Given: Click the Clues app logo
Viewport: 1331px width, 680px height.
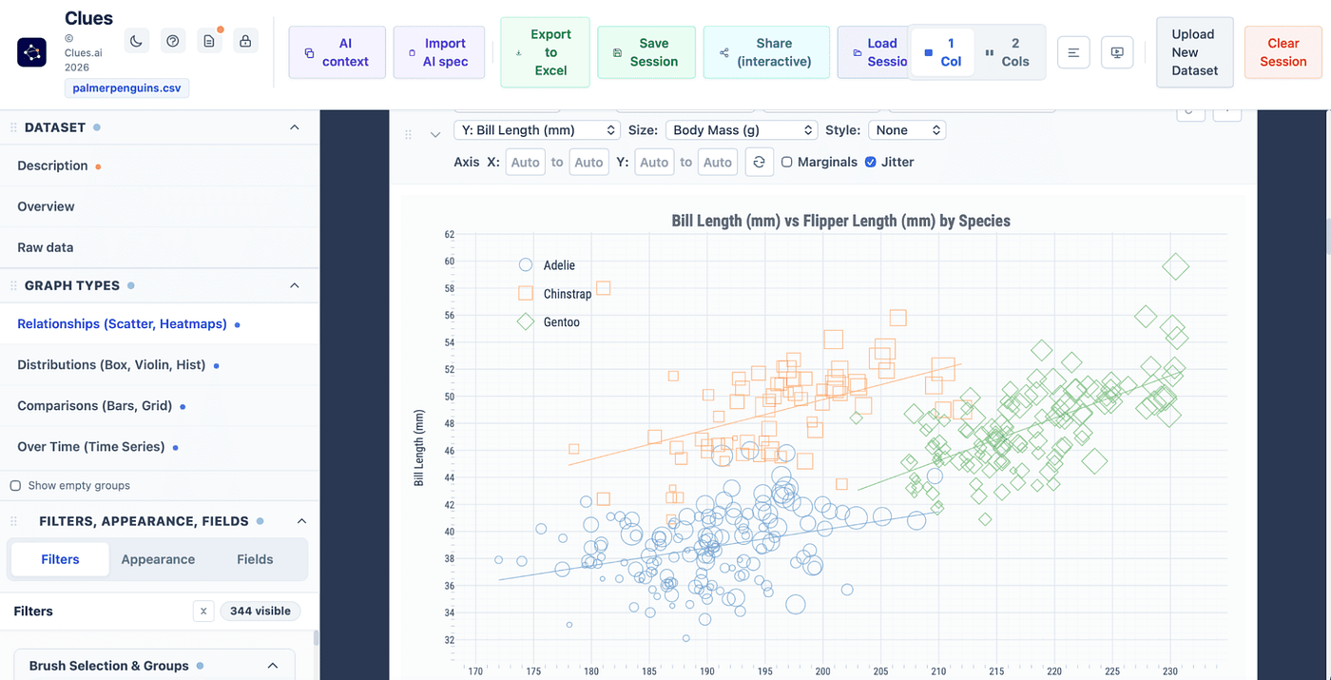Looking at the screenshot, I should click(32, 52).
